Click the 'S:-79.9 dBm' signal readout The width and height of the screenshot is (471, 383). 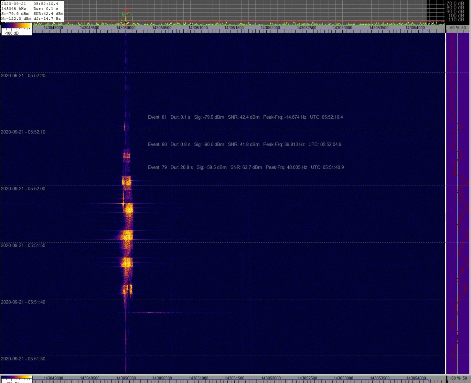point(15,14)
